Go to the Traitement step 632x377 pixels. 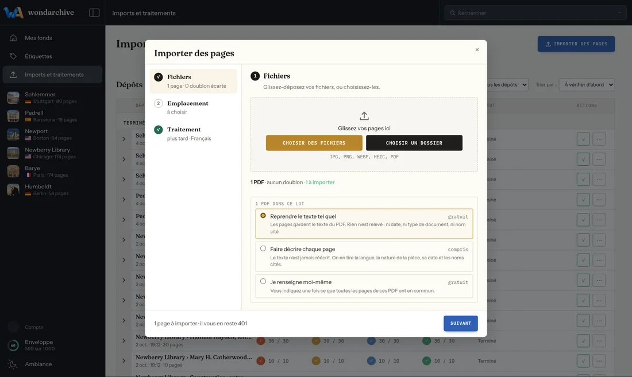tap(194, 134)
